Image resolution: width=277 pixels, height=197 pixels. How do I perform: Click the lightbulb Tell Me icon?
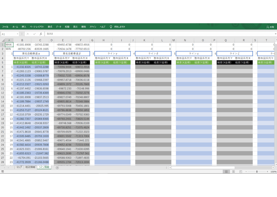pos(111,27)
